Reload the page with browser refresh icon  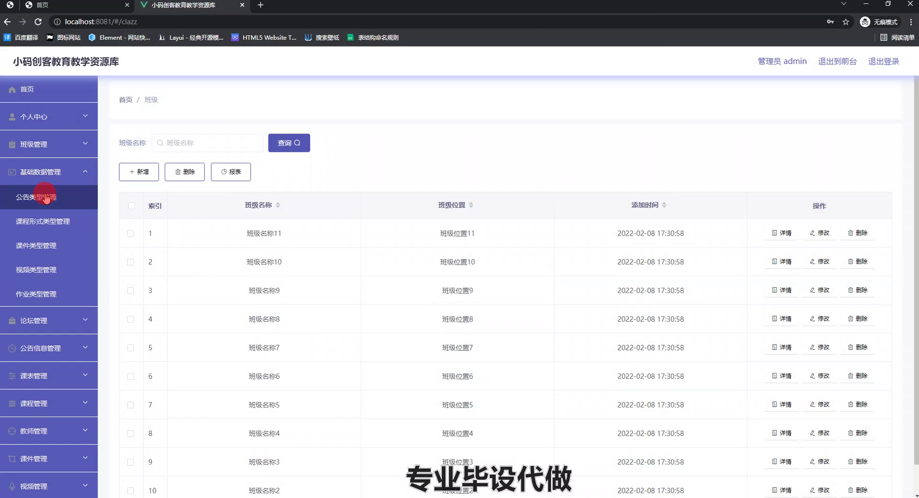click(x=38, y=22)
